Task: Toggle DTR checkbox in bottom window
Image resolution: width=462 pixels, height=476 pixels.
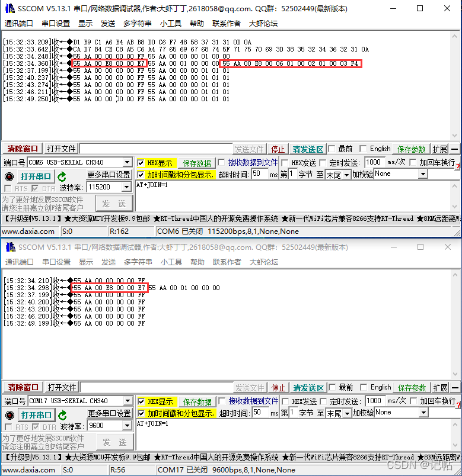Action: click(36, 427)
